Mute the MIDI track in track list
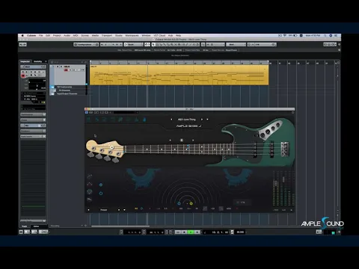Screen dimensions: 359x269 (58, 67)
